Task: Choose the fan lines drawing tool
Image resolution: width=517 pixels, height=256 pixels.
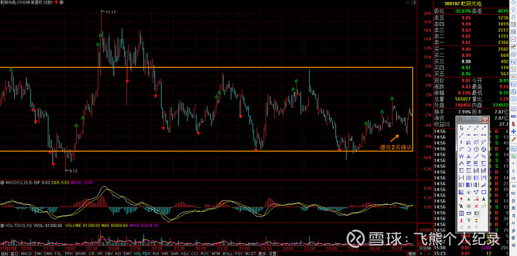Action: pos(461,192)
